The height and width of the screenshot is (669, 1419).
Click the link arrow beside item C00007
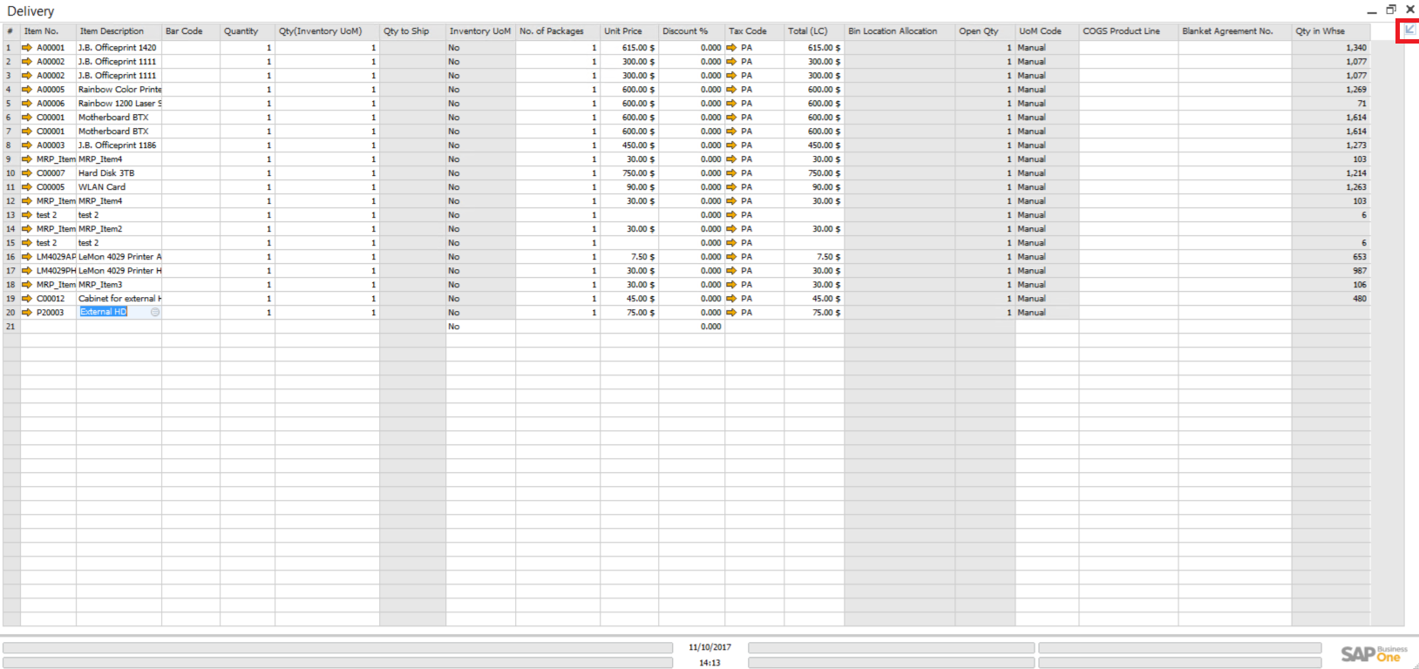tap(27, 173)
